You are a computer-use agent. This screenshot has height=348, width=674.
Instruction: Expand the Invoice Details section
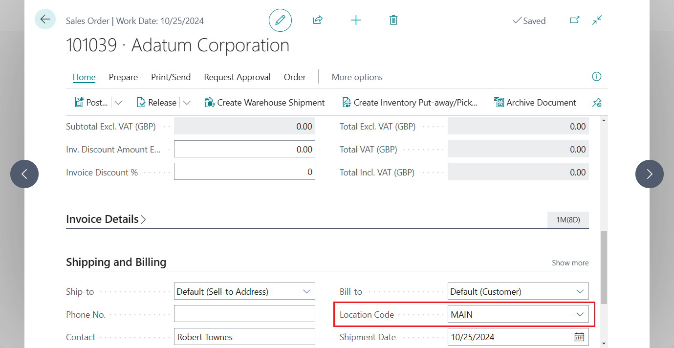pos(143,219)
